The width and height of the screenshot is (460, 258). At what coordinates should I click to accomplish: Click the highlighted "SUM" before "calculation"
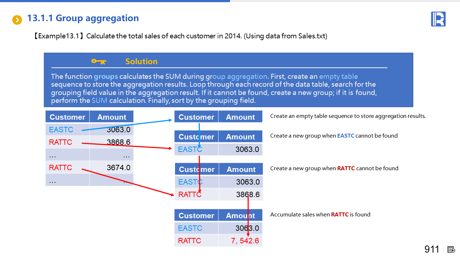(x=100, y=100)
